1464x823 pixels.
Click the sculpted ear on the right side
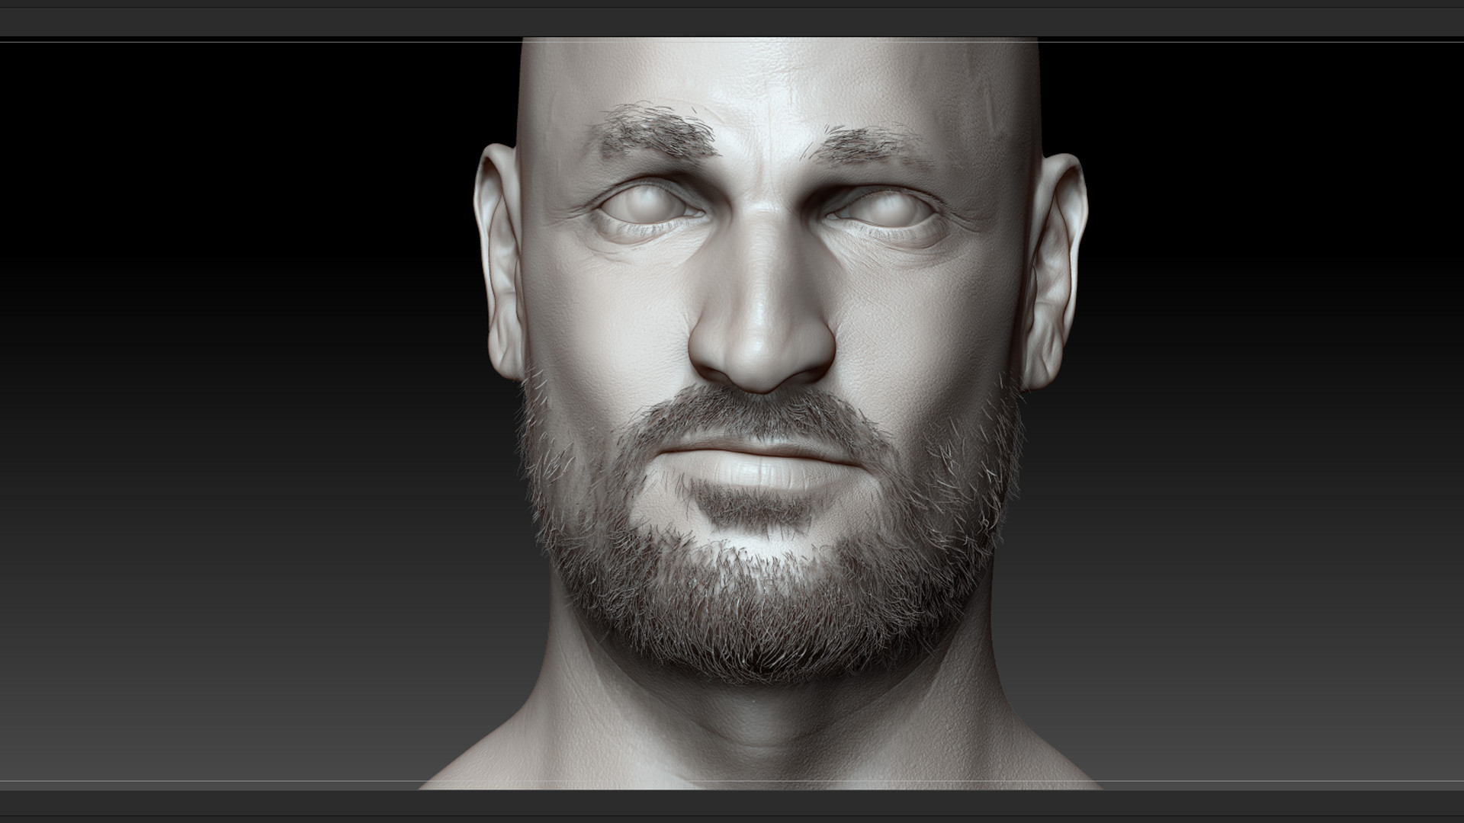pyautogui.click(x=1055, y=271)
